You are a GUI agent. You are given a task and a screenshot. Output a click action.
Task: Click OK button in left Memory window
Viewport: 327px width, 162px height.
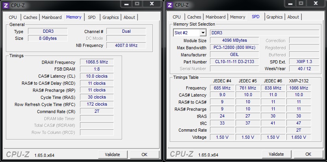(144, 155)
